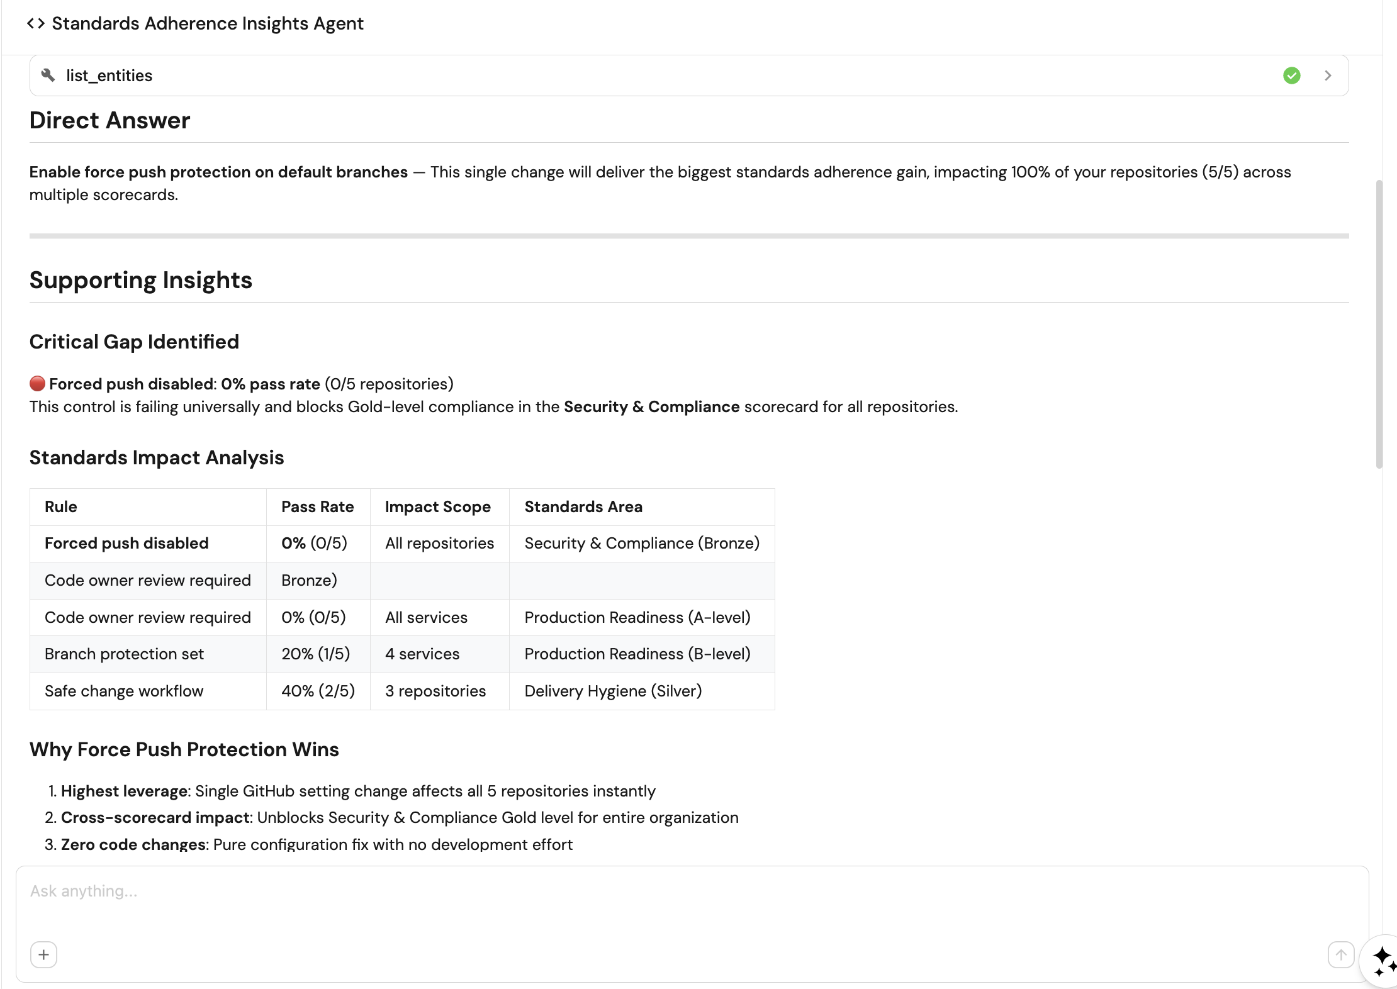The image size is (1397, 989).
Task: Click the vertical scrollbar thumb
Action: pyautogui.click(x=1379, y=324)
